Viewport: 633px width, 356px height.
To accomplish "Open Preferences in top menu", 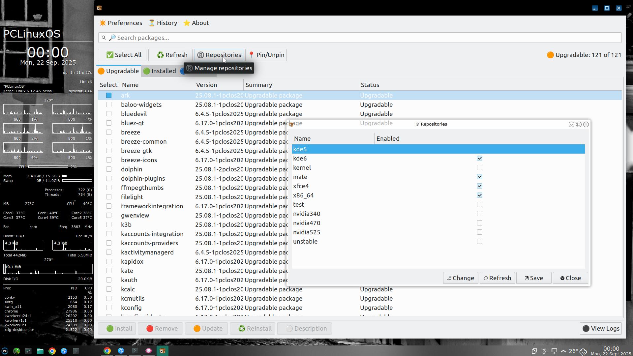I will coord(121,23).
